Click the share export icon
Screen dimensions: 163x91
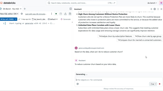click(65, 14)
